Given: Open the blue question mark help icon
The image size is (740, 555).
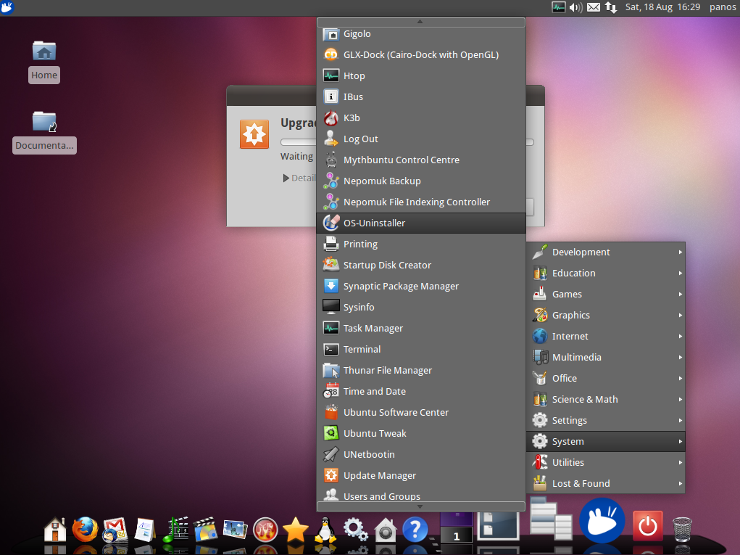Looking at the screenshot, I should [415, 530].
